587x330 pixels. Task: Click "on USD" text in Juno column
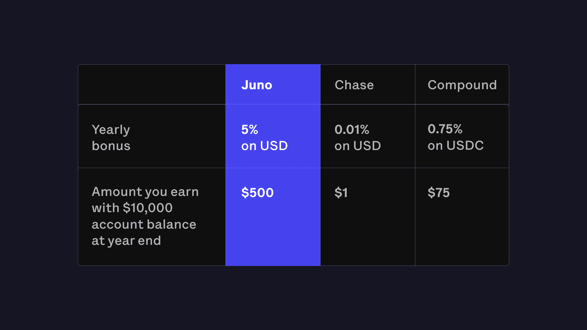[264, 146]
